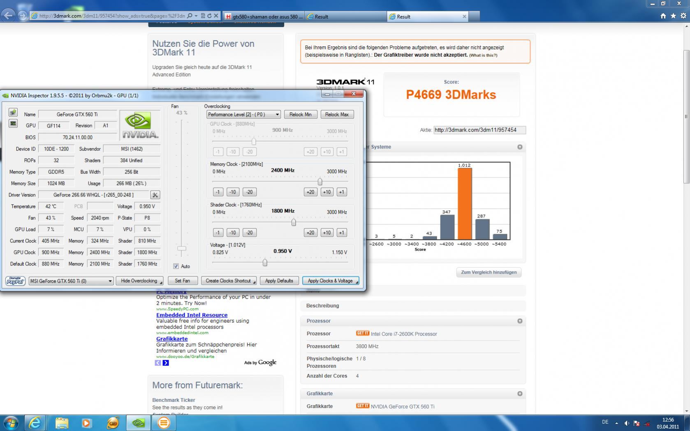Click Shader Clock +10 button
The image size is (690, 431).
coord(327,233)
